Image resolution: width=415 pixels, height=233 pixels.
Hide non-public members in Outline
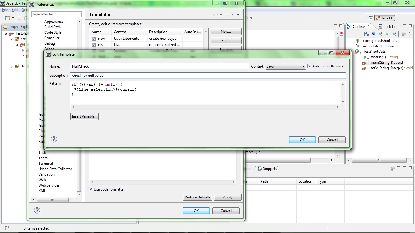(x=387, y=34)
